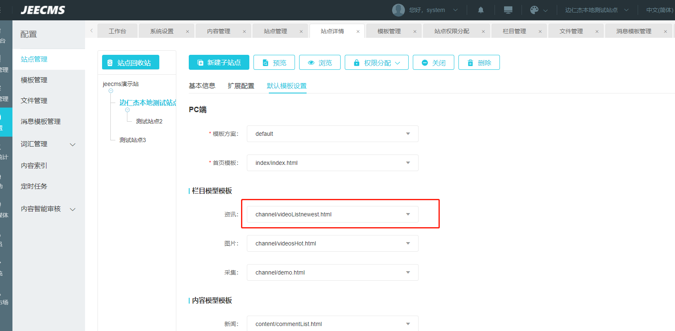Screen dimensions: 675x331
Task: Close the 栏目管理 tab
Action: tap(540, 32)
